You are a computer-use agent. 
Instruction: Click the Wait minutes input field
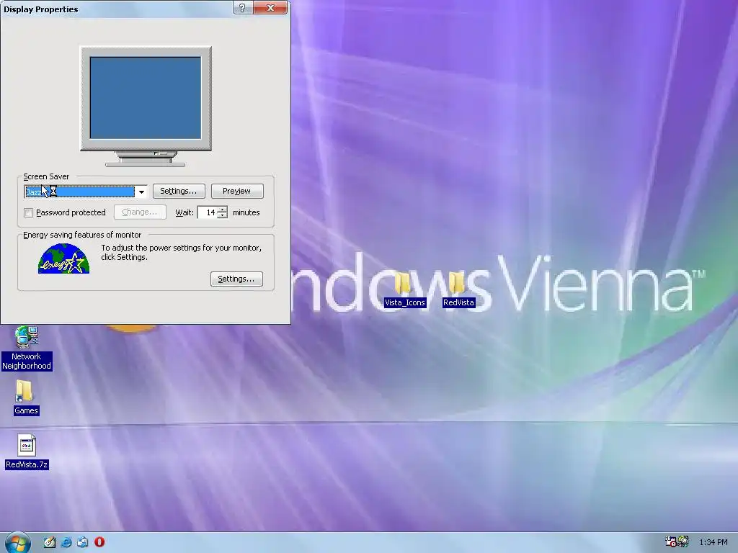coord(207,212)
